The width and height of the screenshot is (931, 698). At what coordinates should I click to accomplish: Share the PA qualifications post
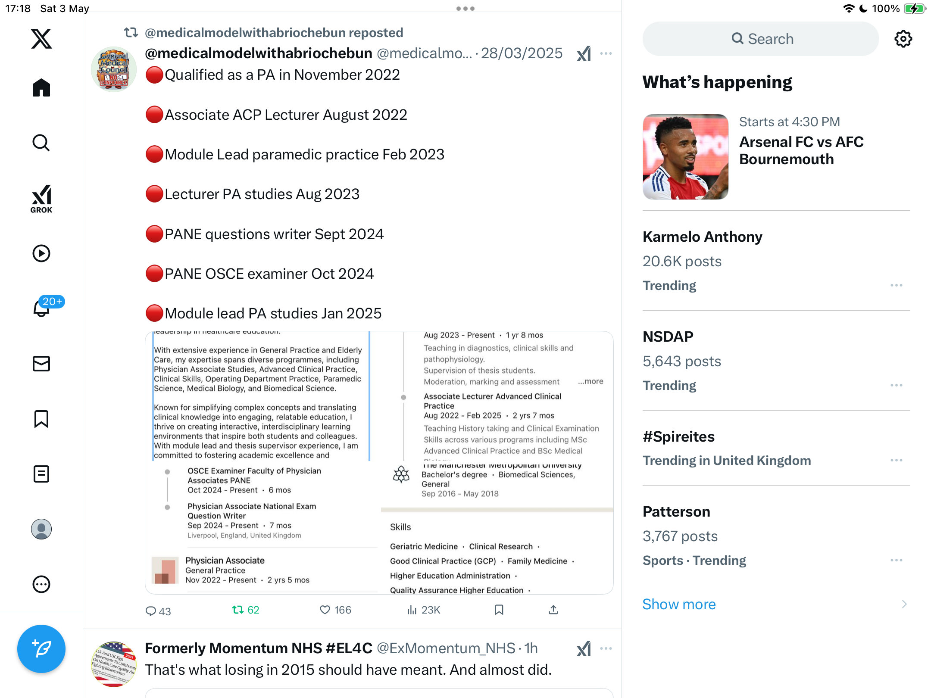pyautogui.click(x=553, y=610)
